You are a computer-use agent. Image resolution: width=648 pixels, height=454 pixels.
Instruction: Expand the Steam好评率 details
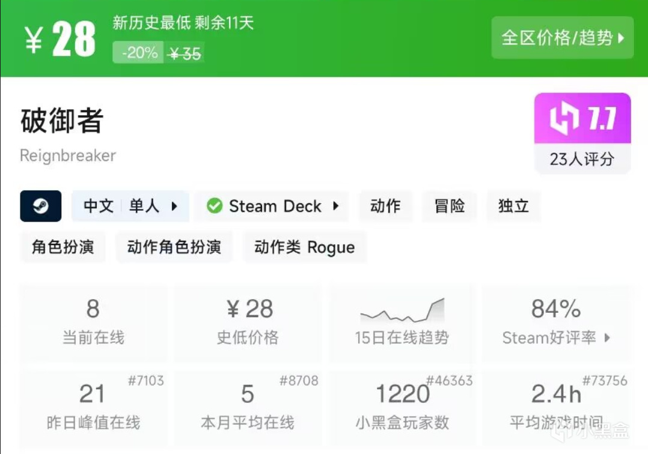click(x=556, y=337)
